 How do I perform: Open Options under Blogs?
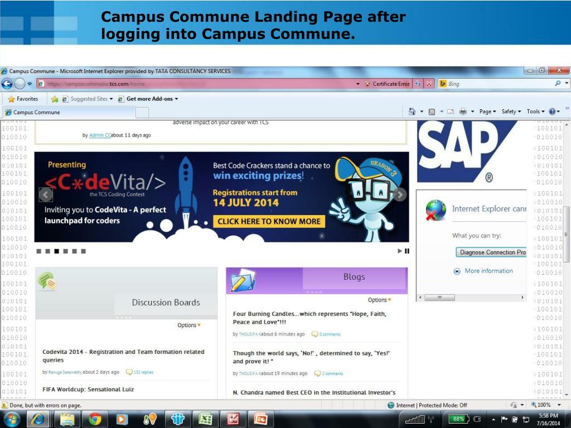(379, 300)
